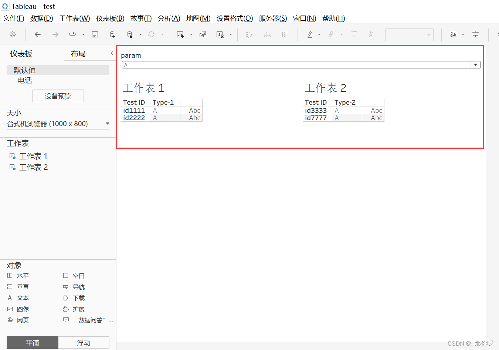Click the 设备预览 button
This screenshot has height=350, width=499.
click(58, 96)
